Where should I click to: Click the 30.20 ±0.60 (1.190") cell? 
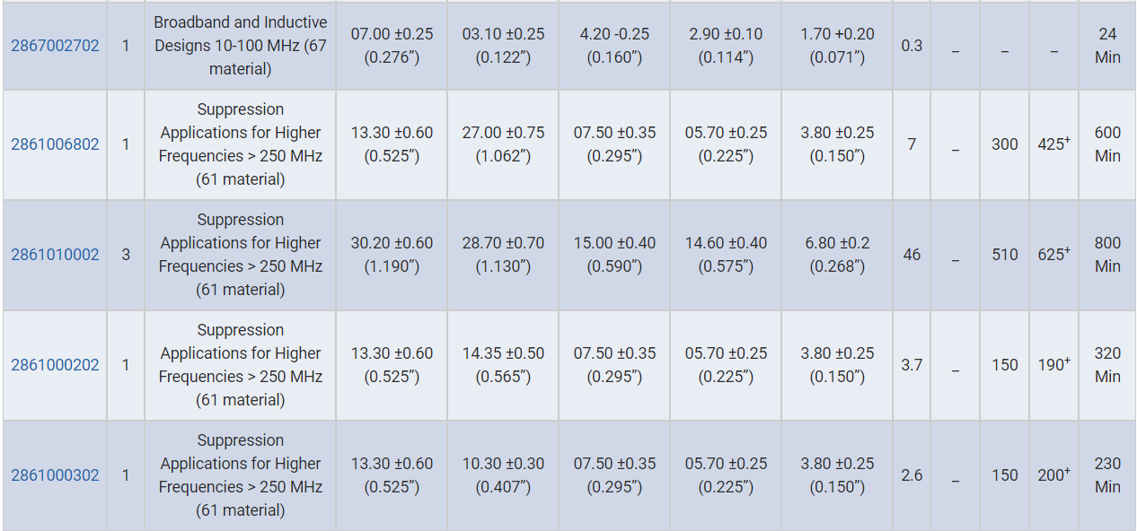(392, 255)
